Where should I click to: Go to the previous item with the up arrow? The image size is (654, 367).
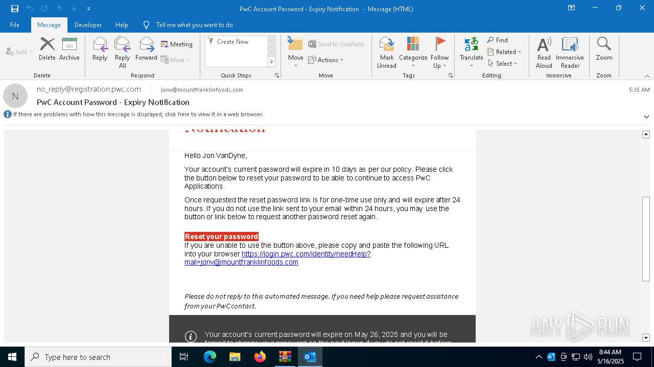pyautogui.click(x=59, y=9)
